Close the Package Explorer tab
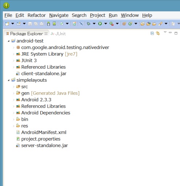 (x=46, y=34)
